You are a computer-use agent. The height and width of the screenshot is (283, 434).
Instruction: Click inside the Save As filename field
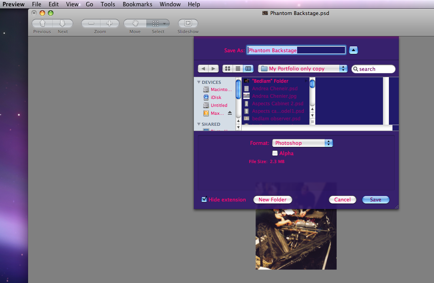tap(296, 50)
